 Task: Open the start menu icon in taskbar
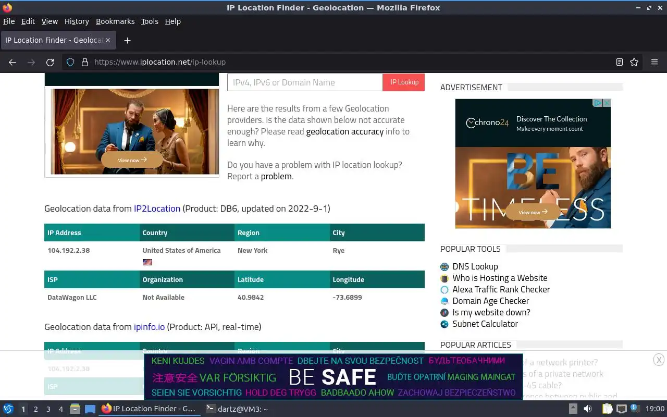pos(8,409)
